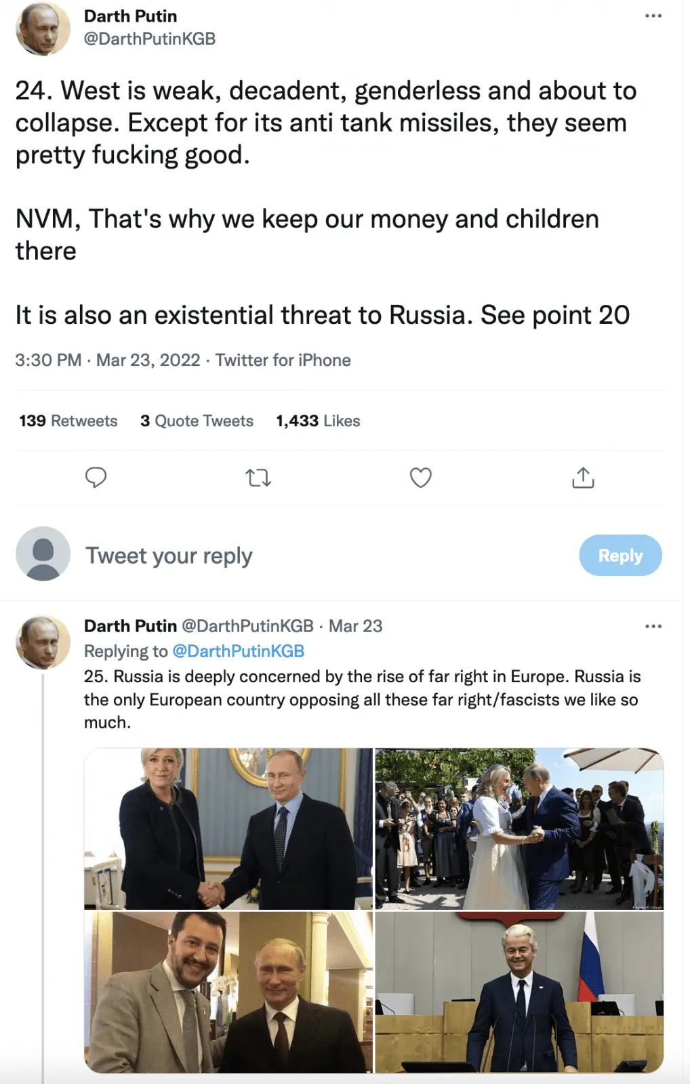Click the Tweet your reply field

[x=305, y=556]
